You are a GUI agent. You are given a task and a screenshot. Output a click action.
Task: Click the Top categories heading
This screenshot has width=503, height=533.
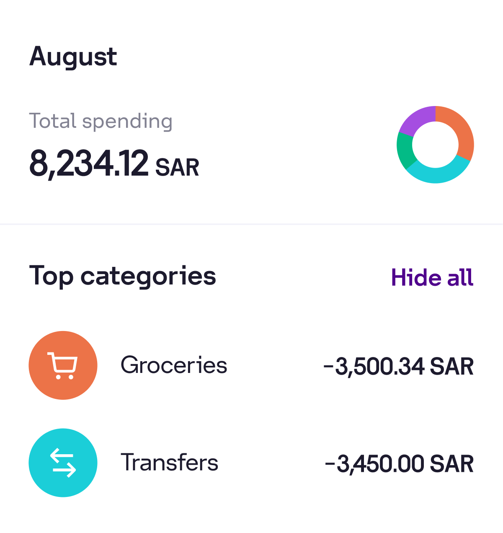coord(123,277)
